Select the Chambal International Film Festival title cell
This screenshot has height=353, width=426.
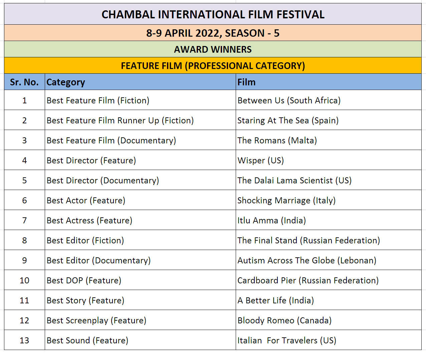click(213, 14)
